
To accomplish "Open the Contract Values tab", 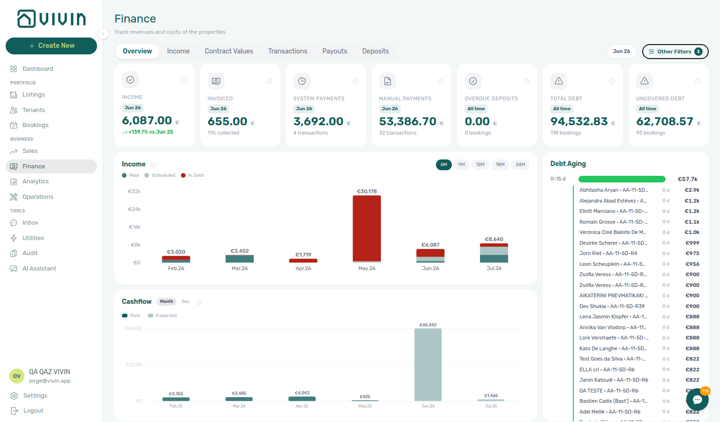I will tap(229, 51).
